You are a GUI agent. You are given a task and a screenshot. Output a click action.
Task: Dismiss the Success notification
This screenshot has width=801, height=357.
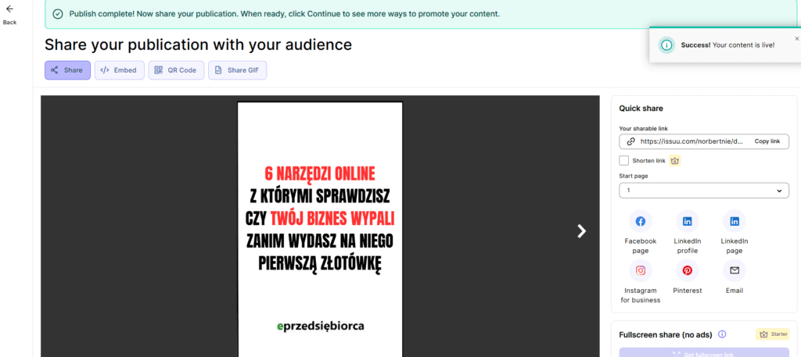point(796,38)
